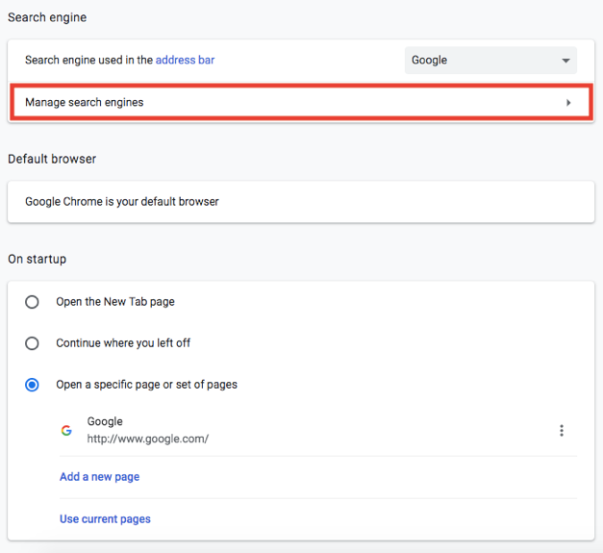The image size is (603, 553).
Task: Click the "Open a specific page or set of pages" label
Action: [x=146, y=385]
